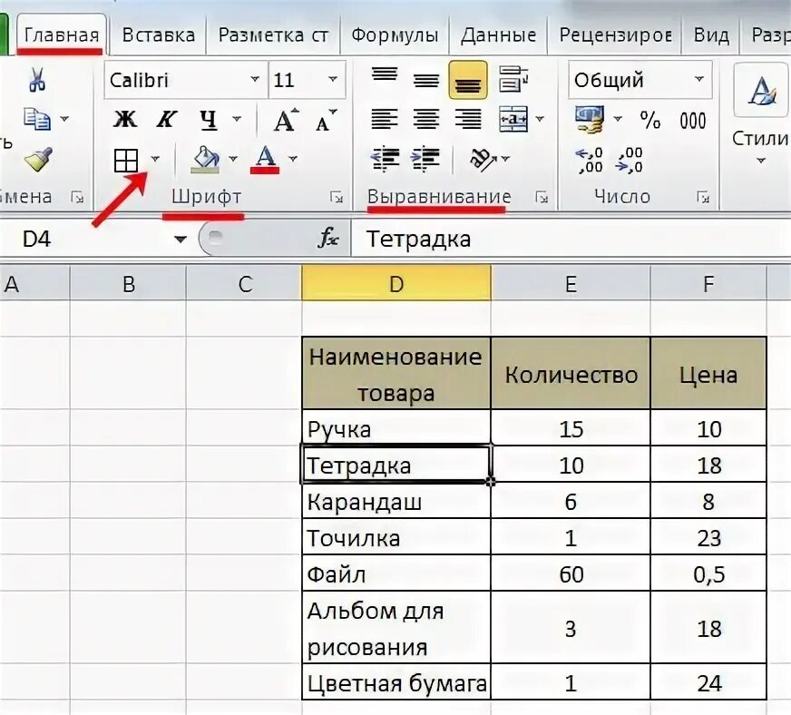Screen dimensions: 791x715
Task: Click Merge and Center icon
Action: tap(513, 120)
